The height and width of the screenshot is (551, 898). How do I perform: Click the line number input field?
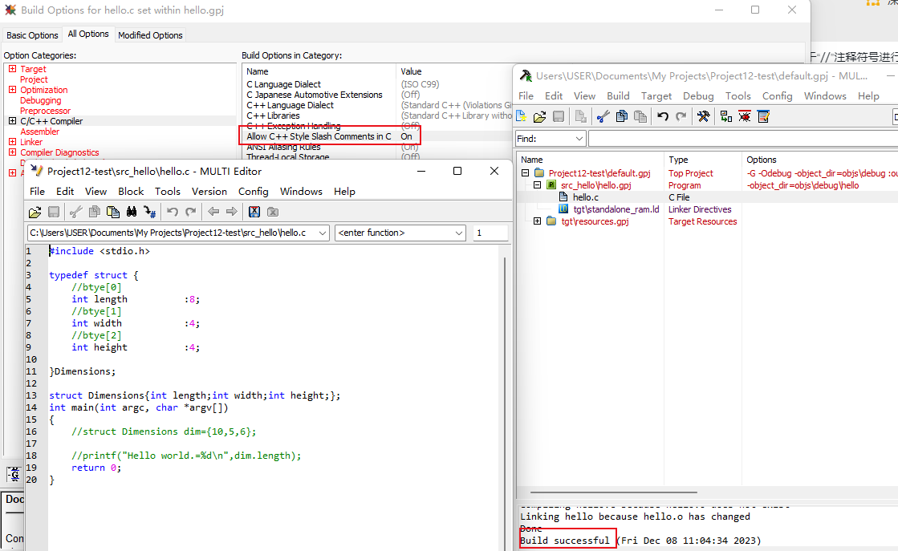(490, 233)
